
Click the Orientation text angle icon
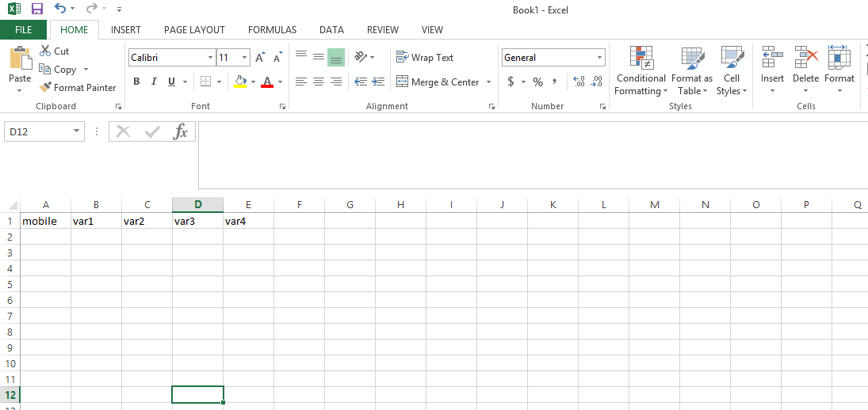point(361,57)
